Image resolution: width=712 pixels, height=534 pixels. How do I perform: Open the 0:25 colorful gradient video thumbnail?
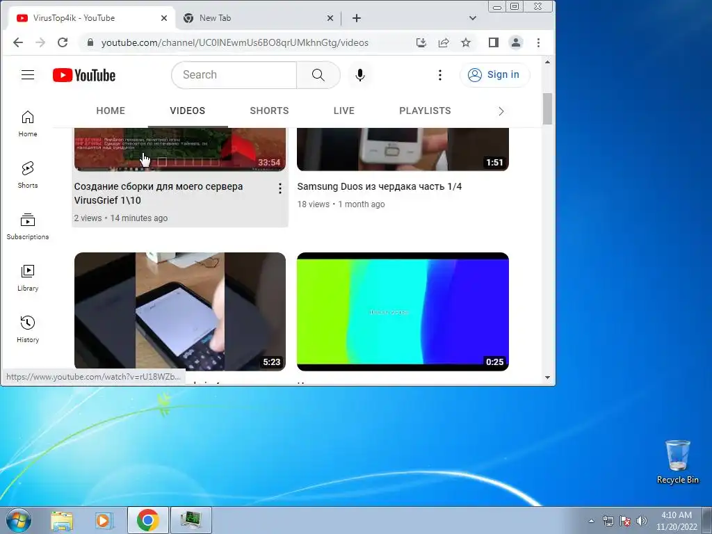(403, 311)
